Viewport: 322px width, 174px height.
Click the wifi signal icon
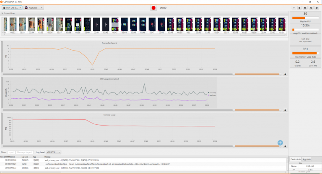(x=293, y=8)
